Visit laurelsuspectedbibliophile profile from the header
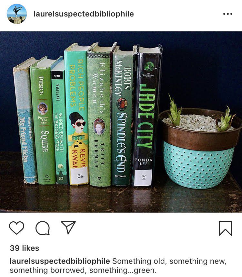 coord(84,14)
